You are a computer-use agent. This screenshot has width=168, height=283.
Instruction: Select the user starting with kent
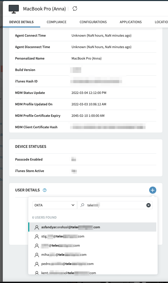[x=68, y=273]
